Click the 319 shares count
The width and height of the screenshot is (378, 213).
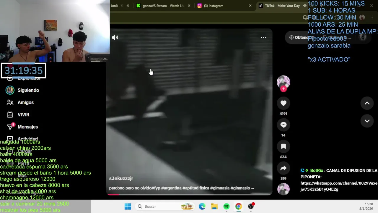pos(283,179)
